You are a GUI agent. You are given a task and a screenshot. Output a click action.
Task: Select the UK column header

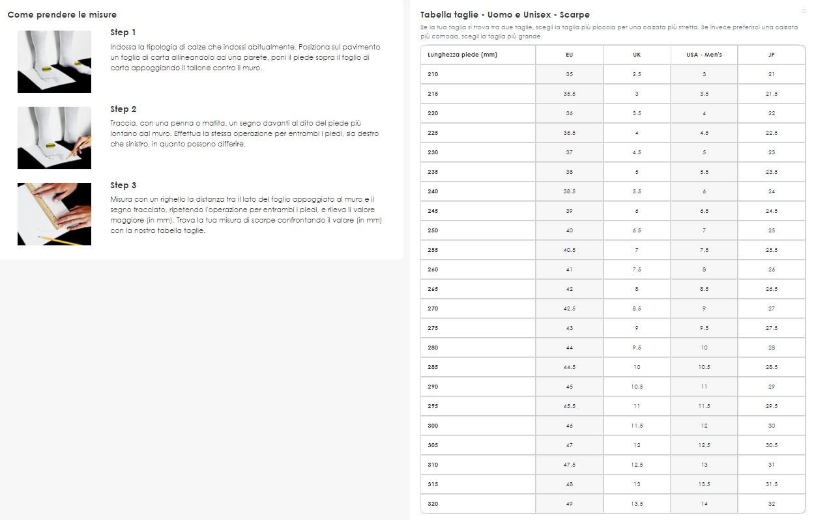(x=637, y=55)
